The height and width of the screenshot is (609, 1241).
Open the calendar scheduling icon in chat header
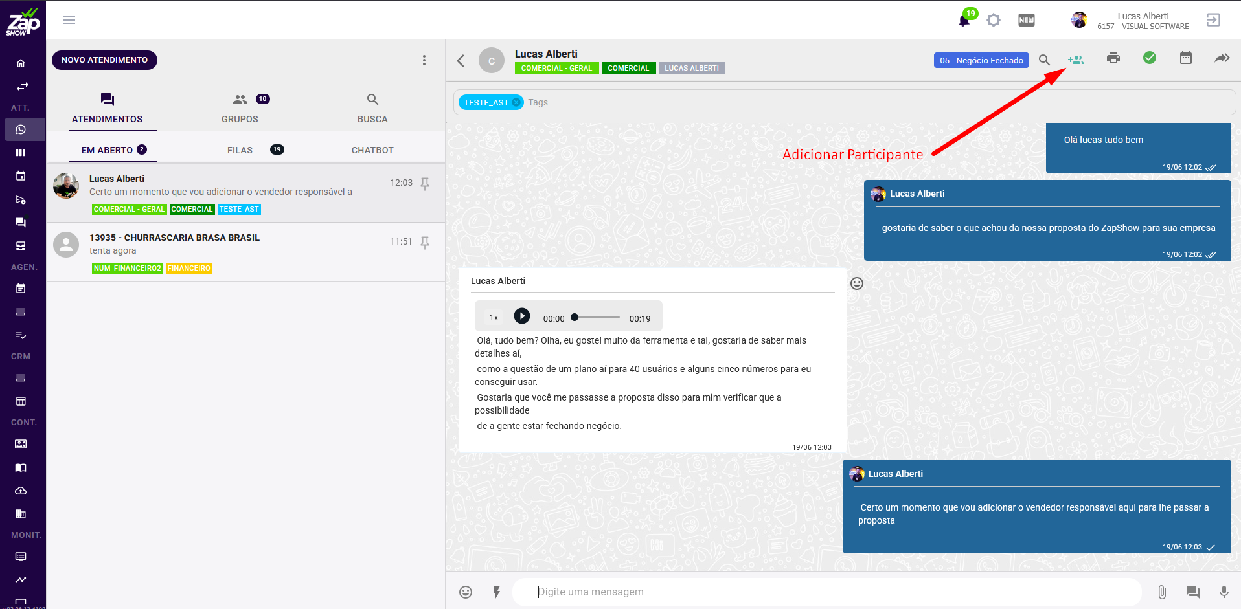click(1185, 58)
